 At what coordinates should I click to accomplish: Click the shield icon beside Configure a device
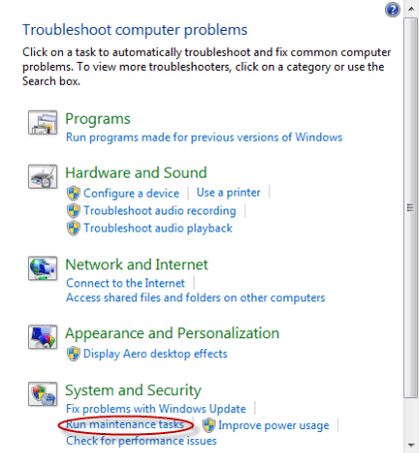pyautogui.click(x=73, y=194)
